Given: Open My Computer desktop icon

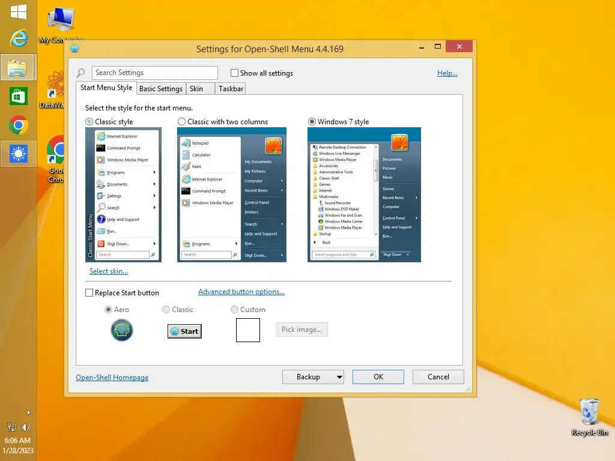Looking at the screenshot, I should [61, 24].
